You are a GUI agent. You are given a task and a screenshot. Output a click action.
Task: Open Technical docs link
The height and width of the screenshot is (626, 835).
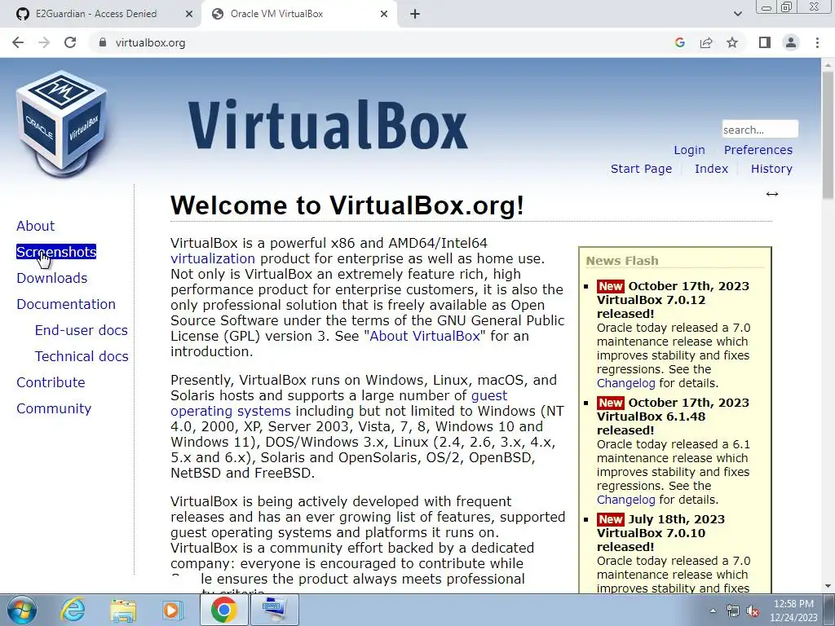click(82, 356)
